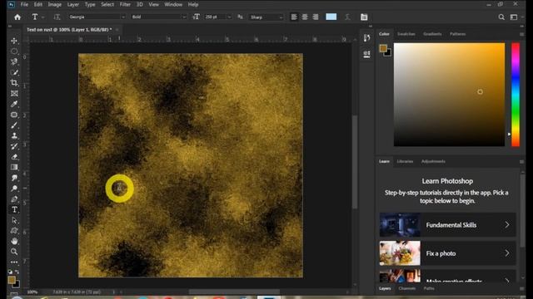Click the canvas vertical scrollbar
The width and height of the screenshot is (533, 299).
tap(355, 162)
